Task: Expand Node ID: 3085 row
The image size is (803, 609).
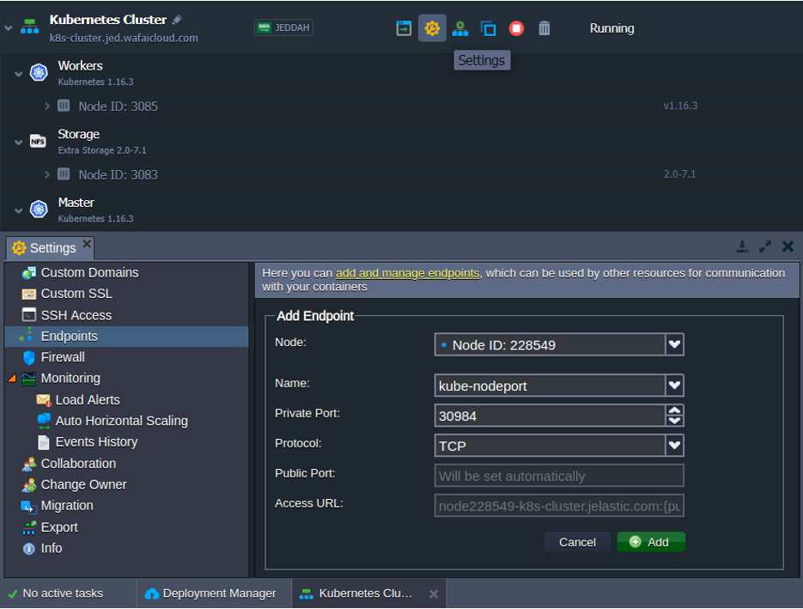Action: pyautogui.click(x=46, y=106)
